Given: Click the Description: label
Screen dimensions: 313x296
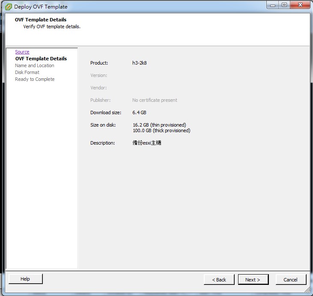Looking at the screenshot, I should [102, 143].
